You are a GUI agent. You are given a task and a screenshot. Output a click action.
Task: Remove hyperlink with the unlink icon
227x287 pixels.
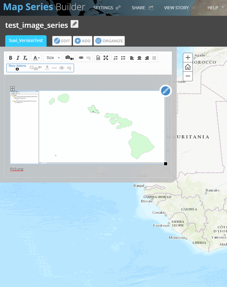[89, 58]
